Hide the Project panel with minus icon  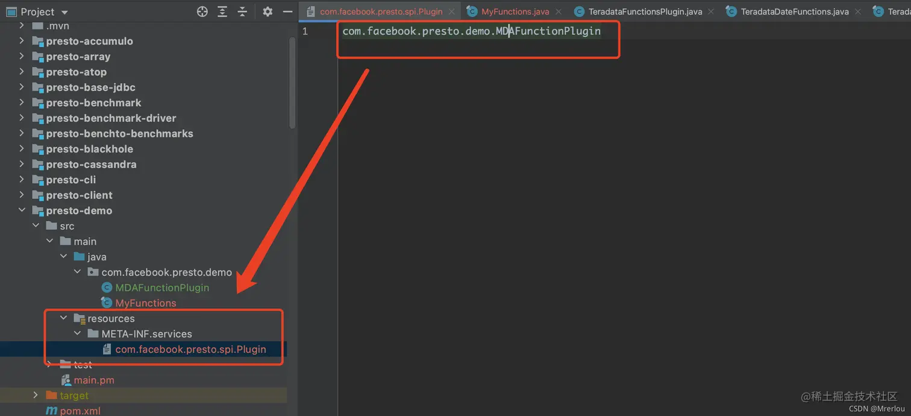(x=287, y=11)
